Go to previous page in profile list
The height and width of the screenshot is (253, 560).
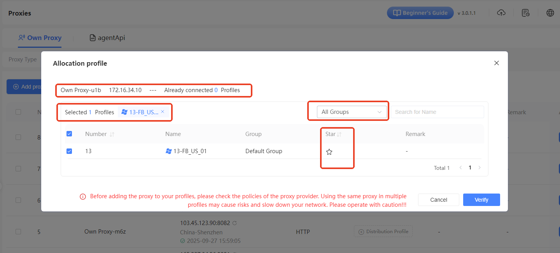coord(460,168)
